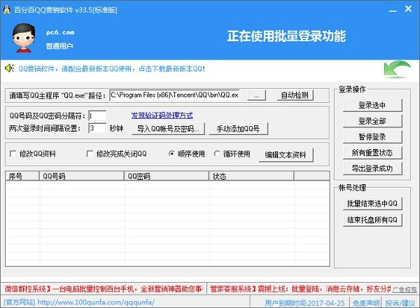This screenshot has width=420, height=308.
Task: Enable the 修改QQ资料 checkbox
Action: point(13,154)
